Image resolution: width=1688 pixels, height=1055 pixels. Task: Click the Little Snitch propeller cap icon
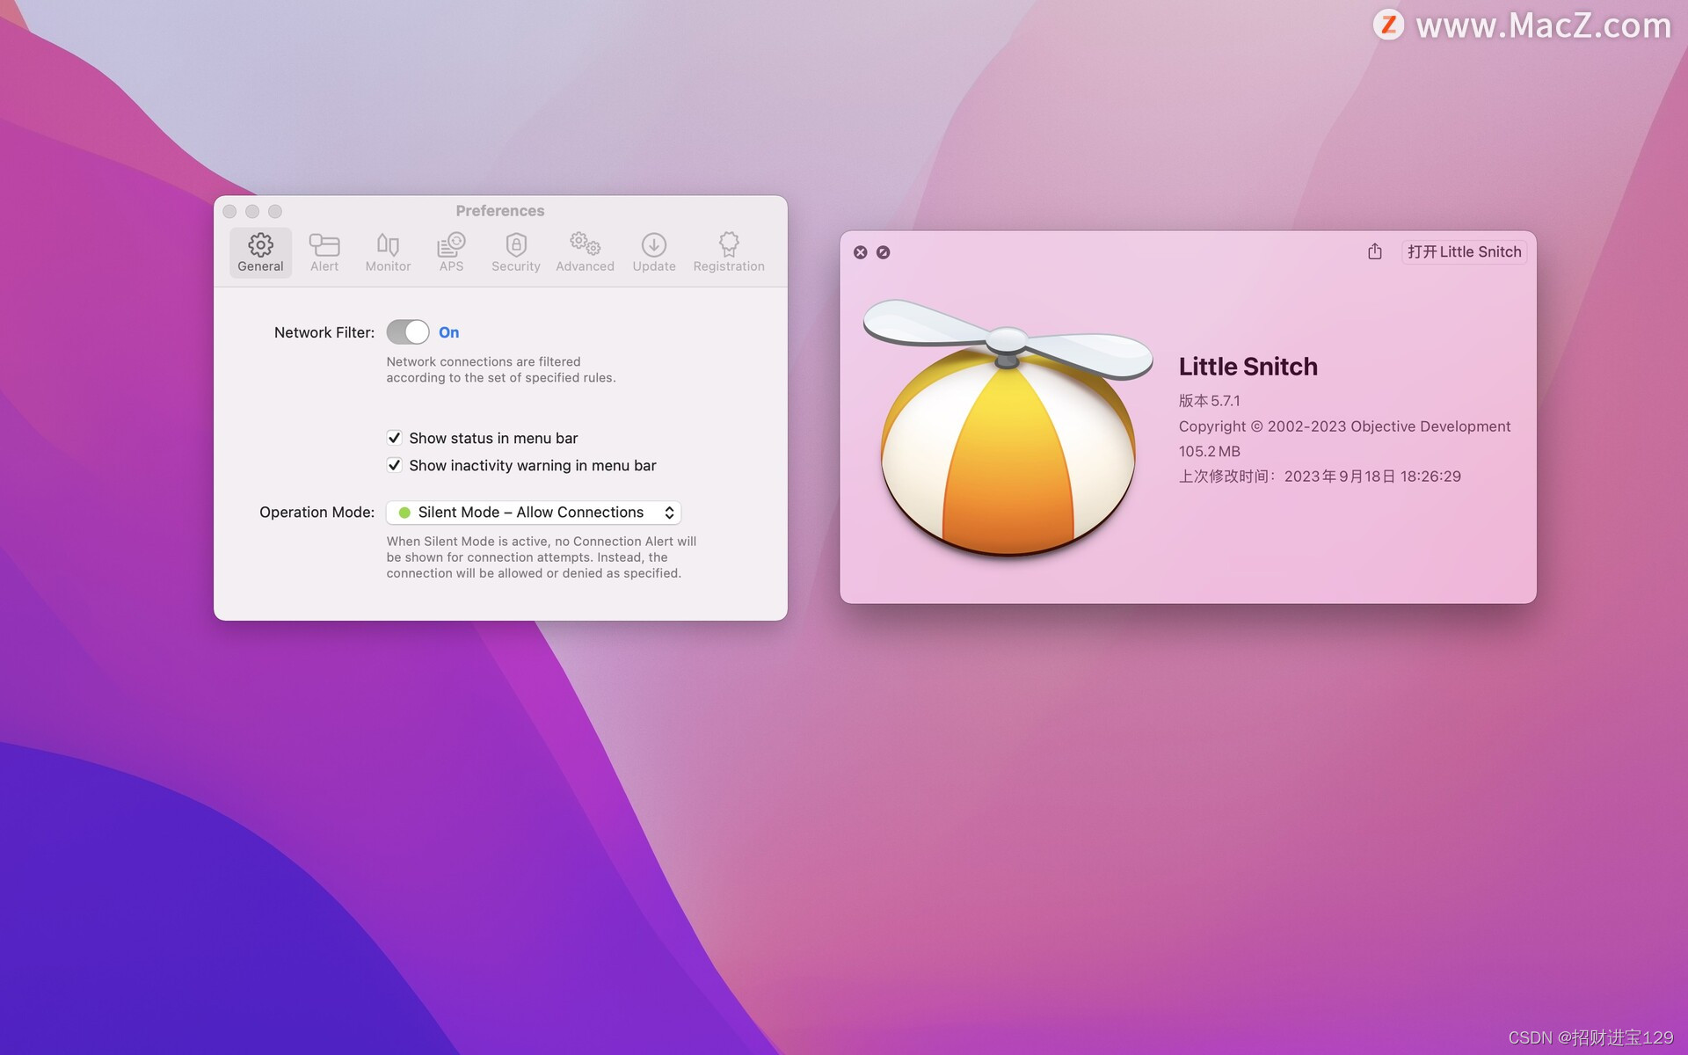pos(1008,428)
